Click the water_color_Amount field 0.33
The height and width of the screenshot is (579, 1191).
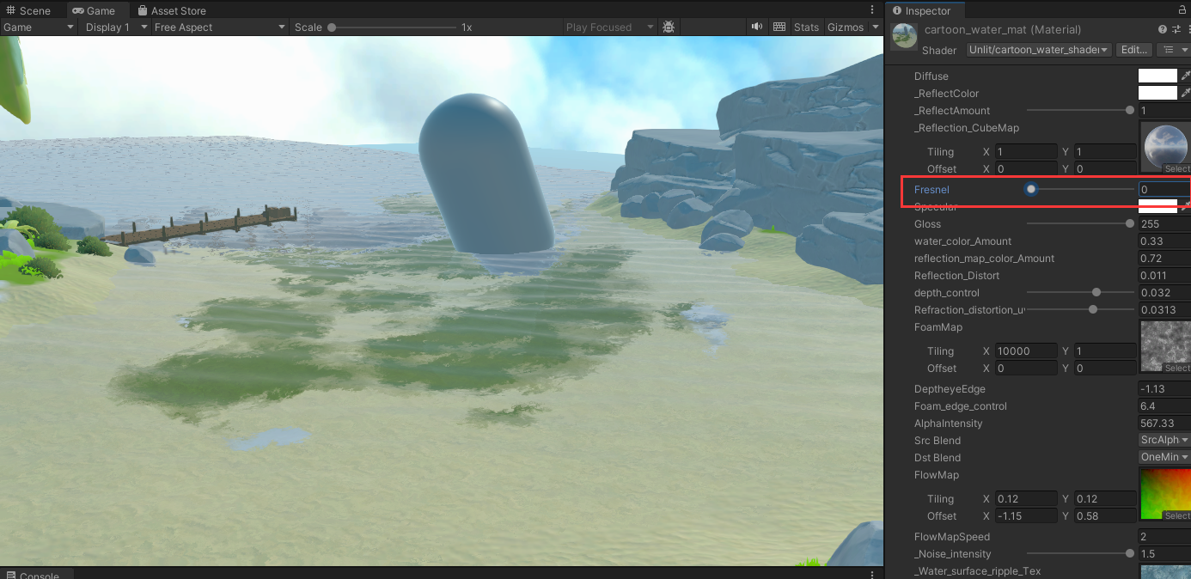pyautogui.click(x=1164, y=241)
